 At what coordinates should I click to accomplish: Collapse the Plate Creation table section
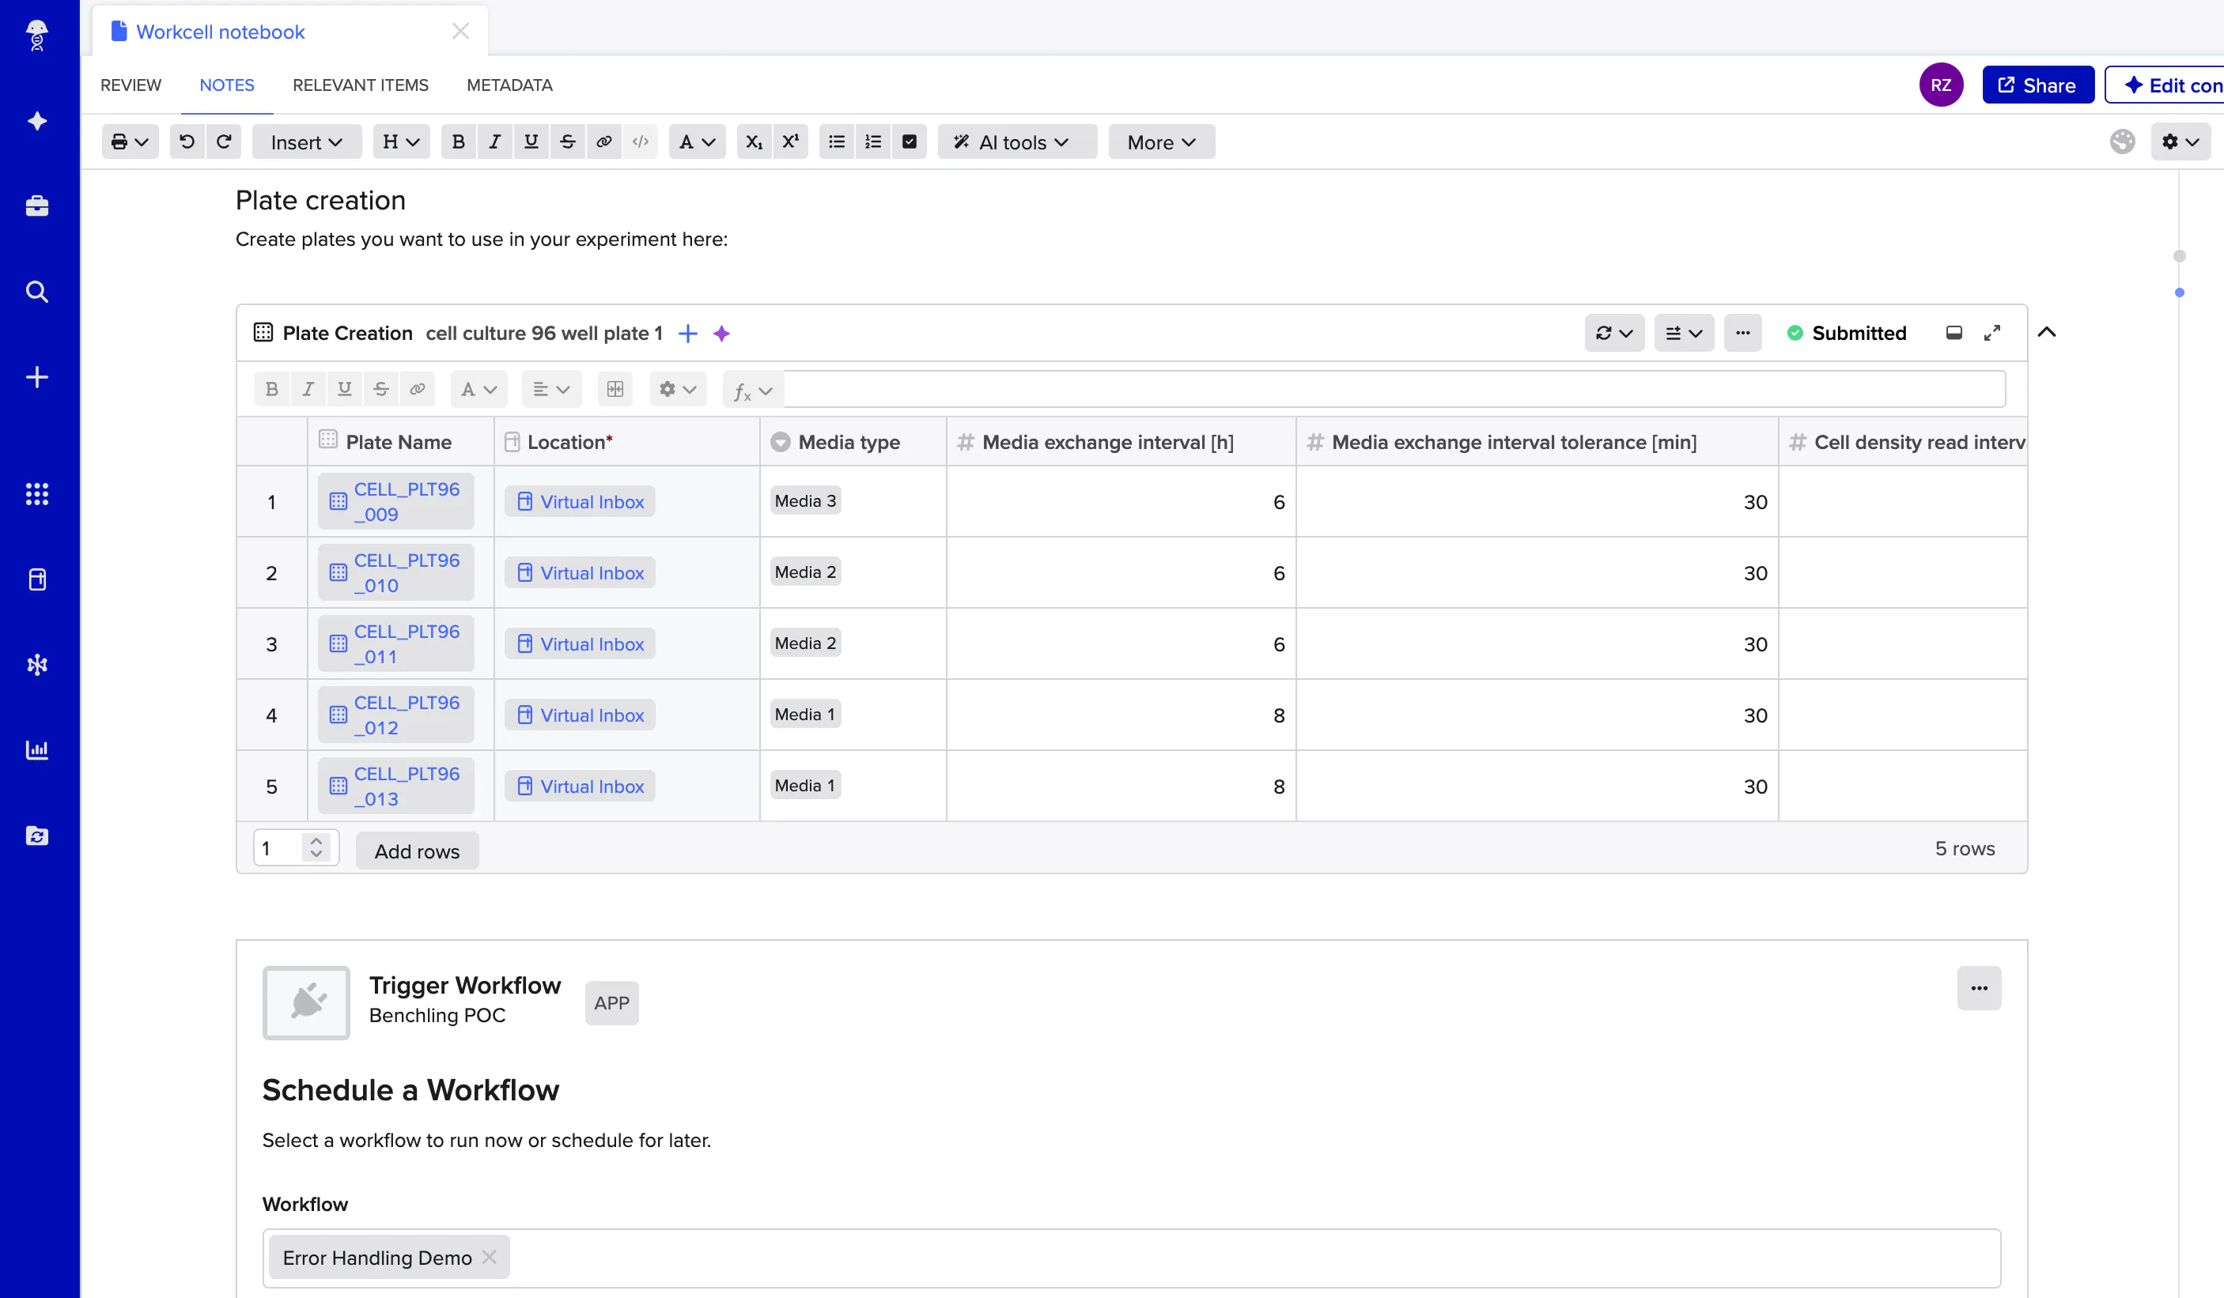[x=2047, y=333]
